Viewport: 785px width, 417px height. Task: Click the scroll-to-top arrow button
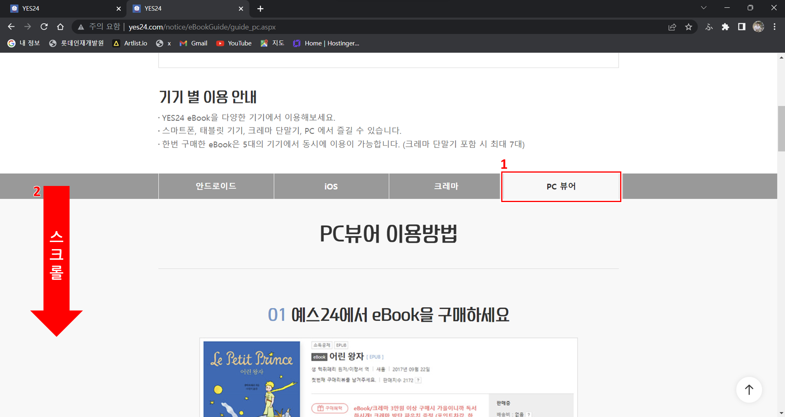pos(749,390)
